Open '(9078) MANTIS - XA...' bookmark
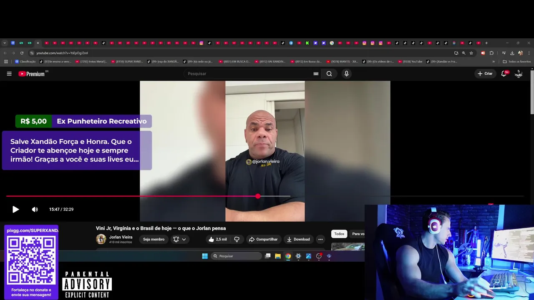Viewport: 534px width, 300px height. tap(342, 62)
